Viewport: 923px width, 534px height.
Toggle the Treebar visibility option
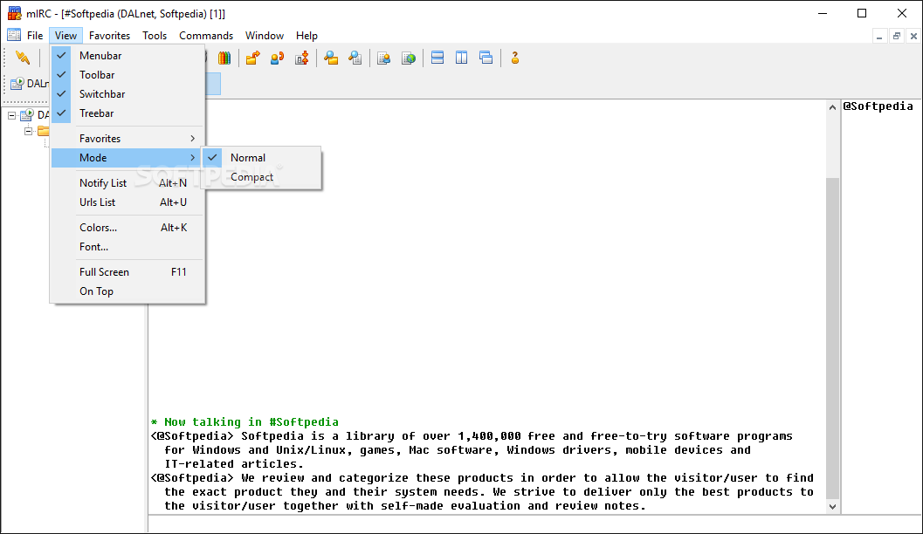point(127,113)
